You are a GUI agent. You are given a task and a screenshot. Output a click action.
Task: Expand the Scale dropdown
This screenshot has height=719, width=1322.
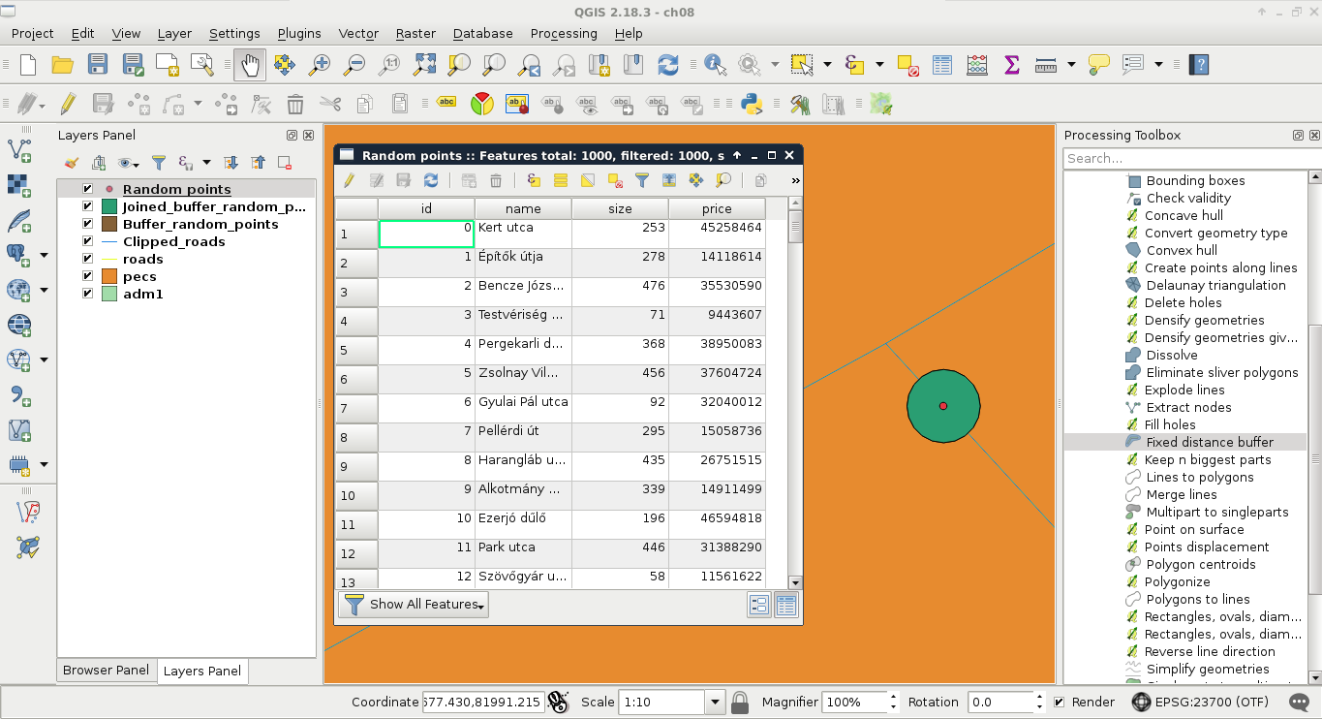(716, 702)
